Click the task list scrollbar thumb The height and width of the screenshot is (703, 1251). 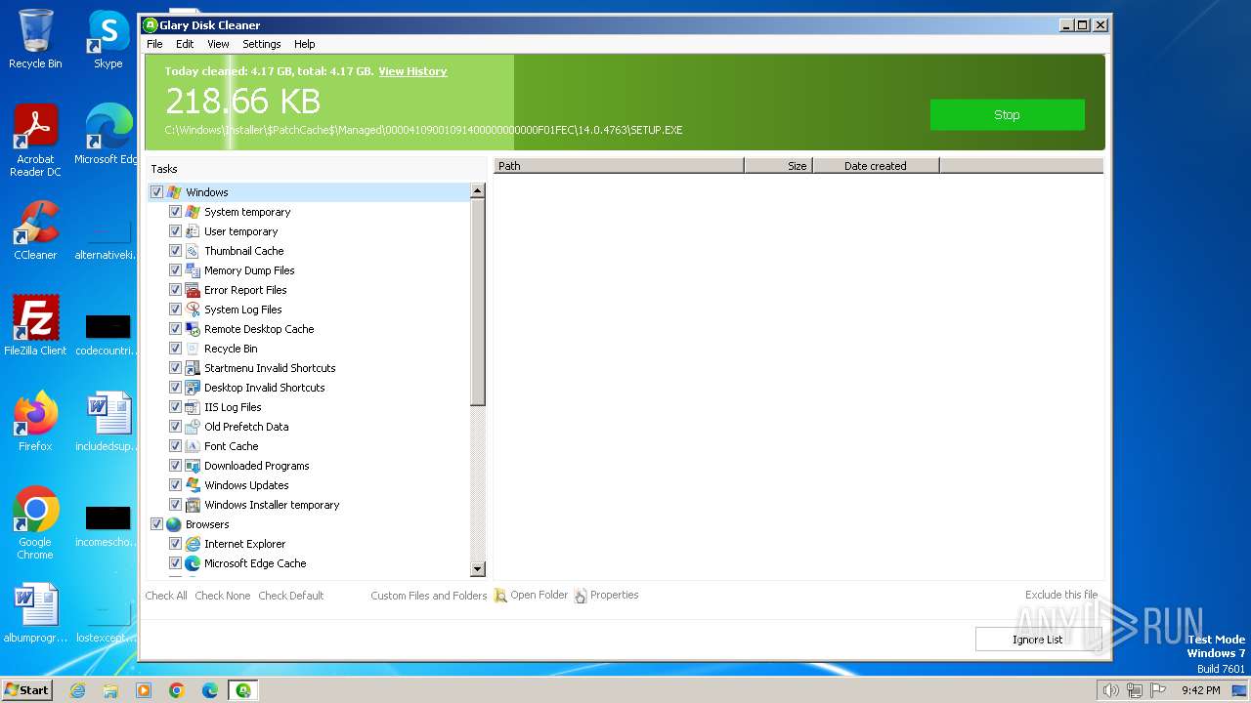click(x=478, y=303)
